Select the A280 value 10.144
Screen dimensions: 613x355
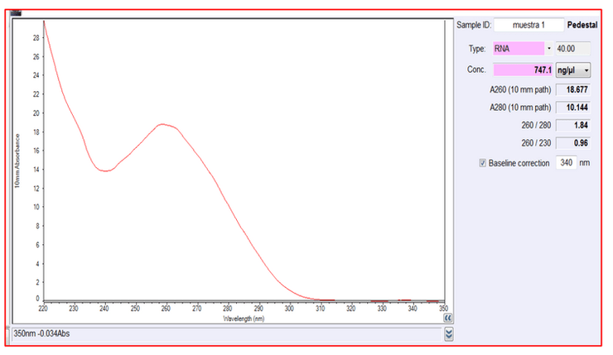tap(572, 108)
